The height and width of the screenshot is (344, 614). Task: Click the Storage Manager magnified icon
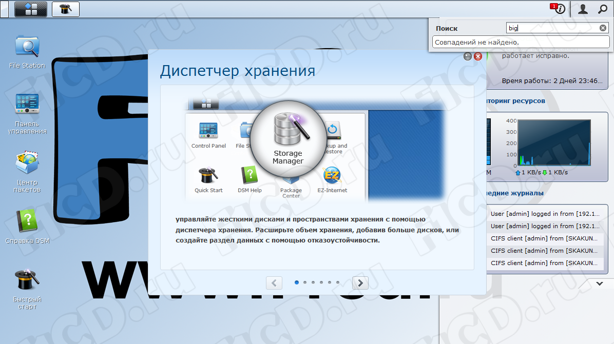click(288, 139)
